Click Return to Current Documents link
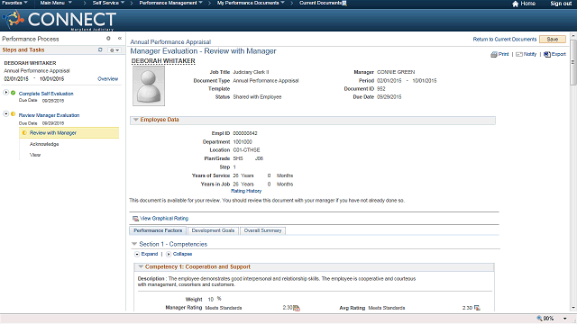The width and height of the screenshot is (577, 324). [x=505, y=40]
